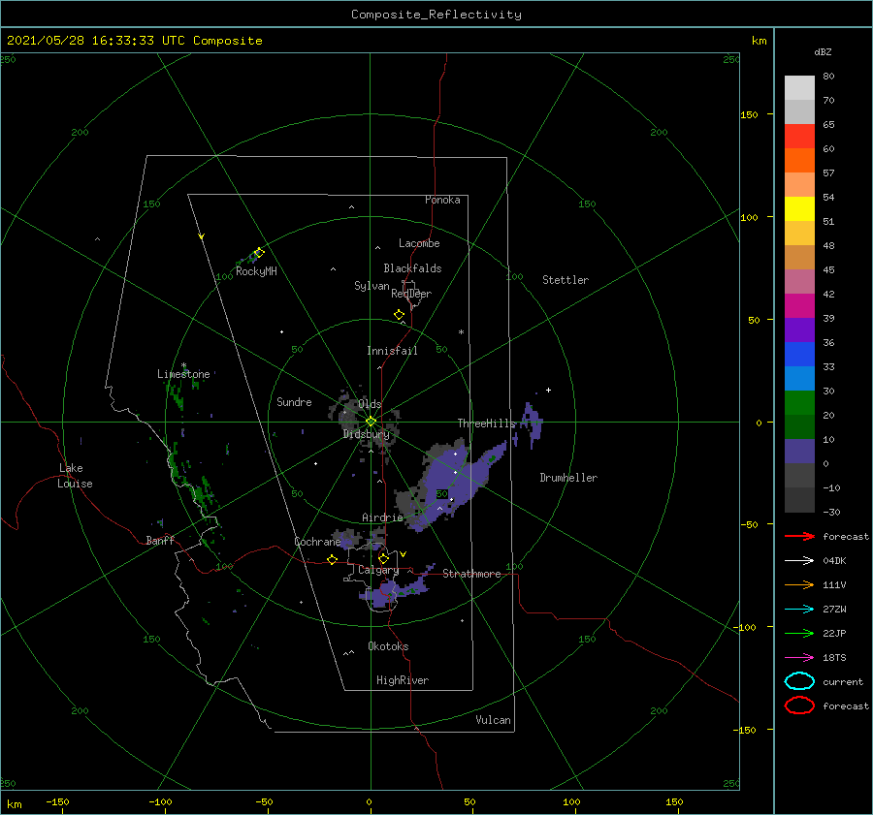
Task: Select the white 04DK arrow legend icon
Action: [799, 561]
